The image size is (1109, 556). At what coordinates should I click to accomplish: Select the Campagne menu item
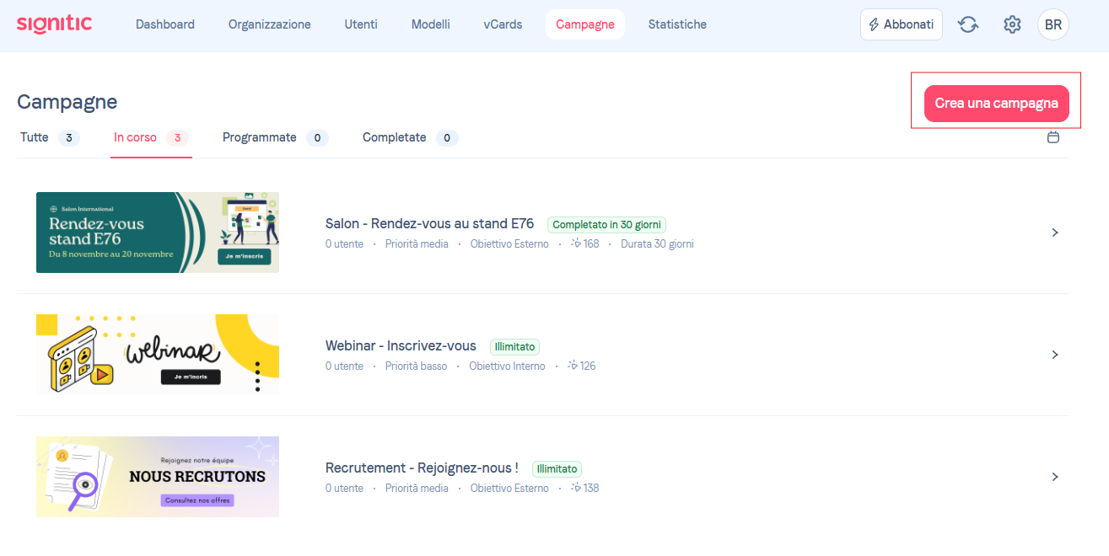585,24
